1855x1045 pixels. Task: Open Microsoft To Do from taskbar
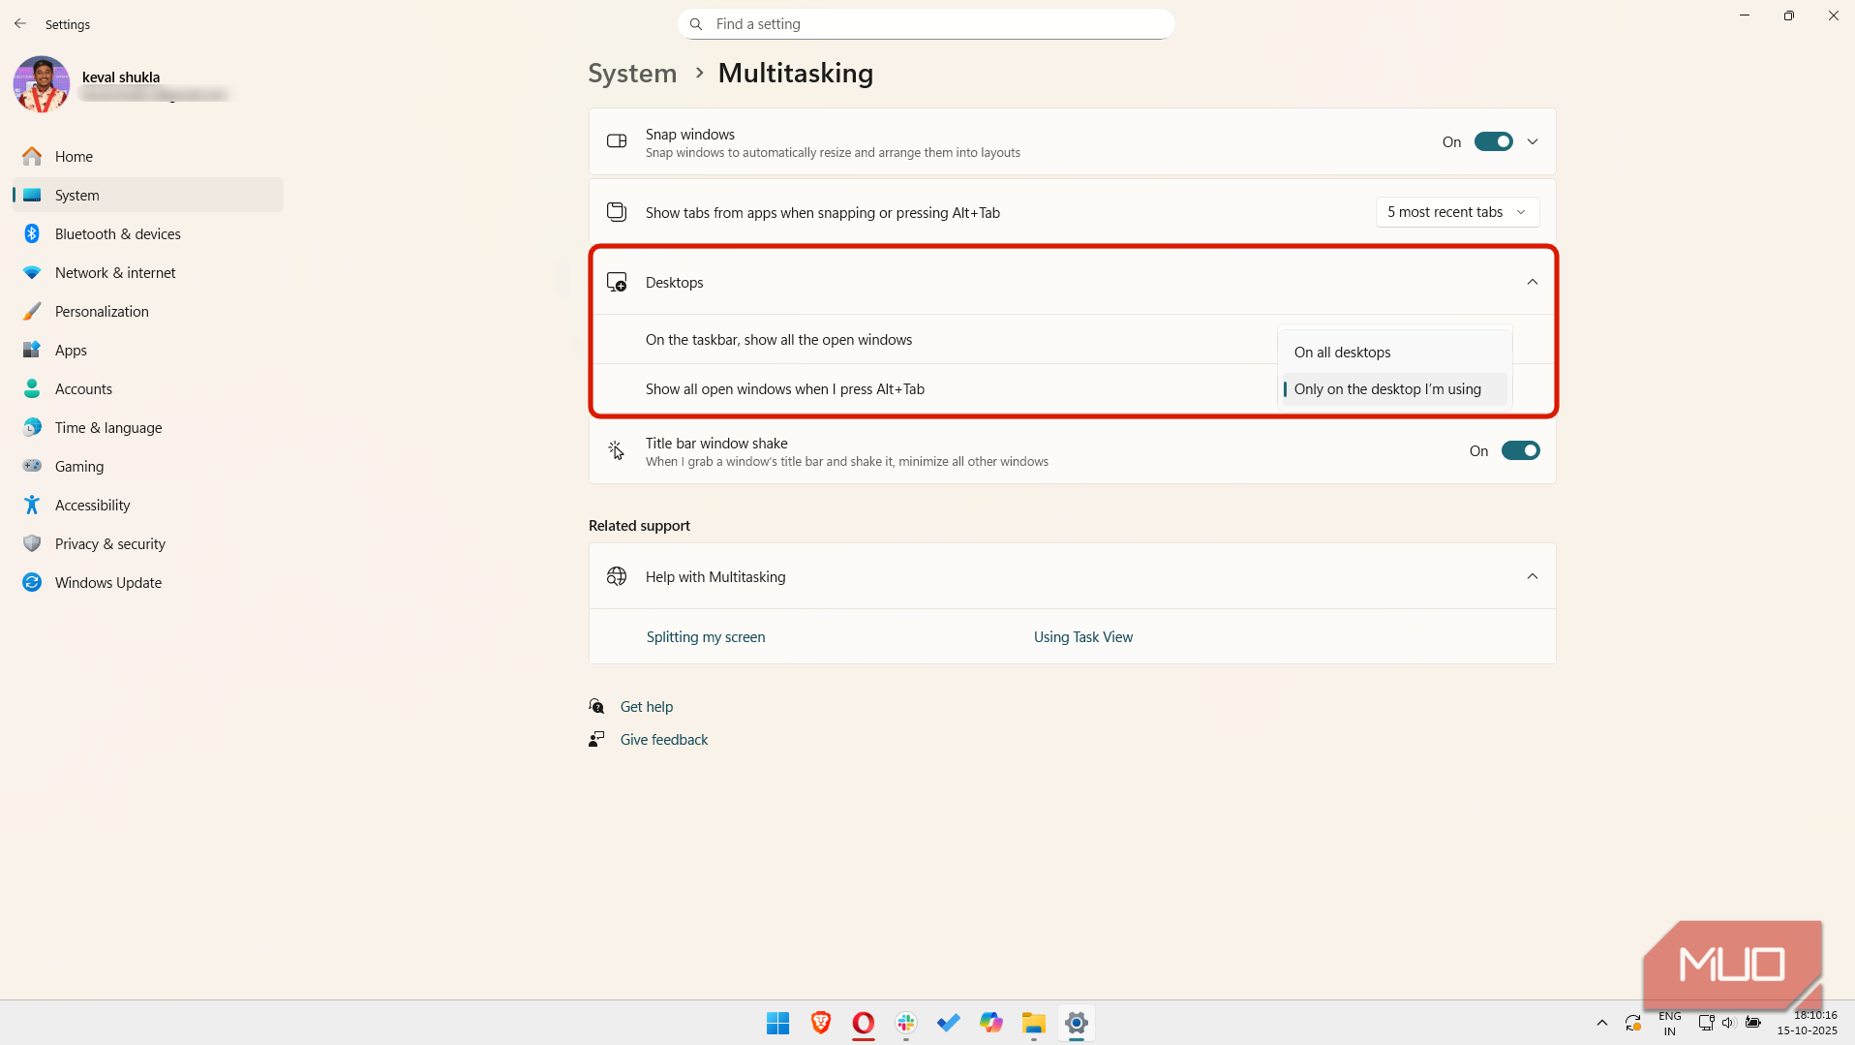click(948, 1023)
